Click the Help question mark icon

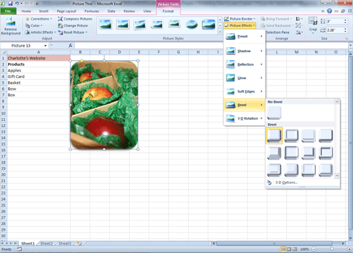coord(329,11)
